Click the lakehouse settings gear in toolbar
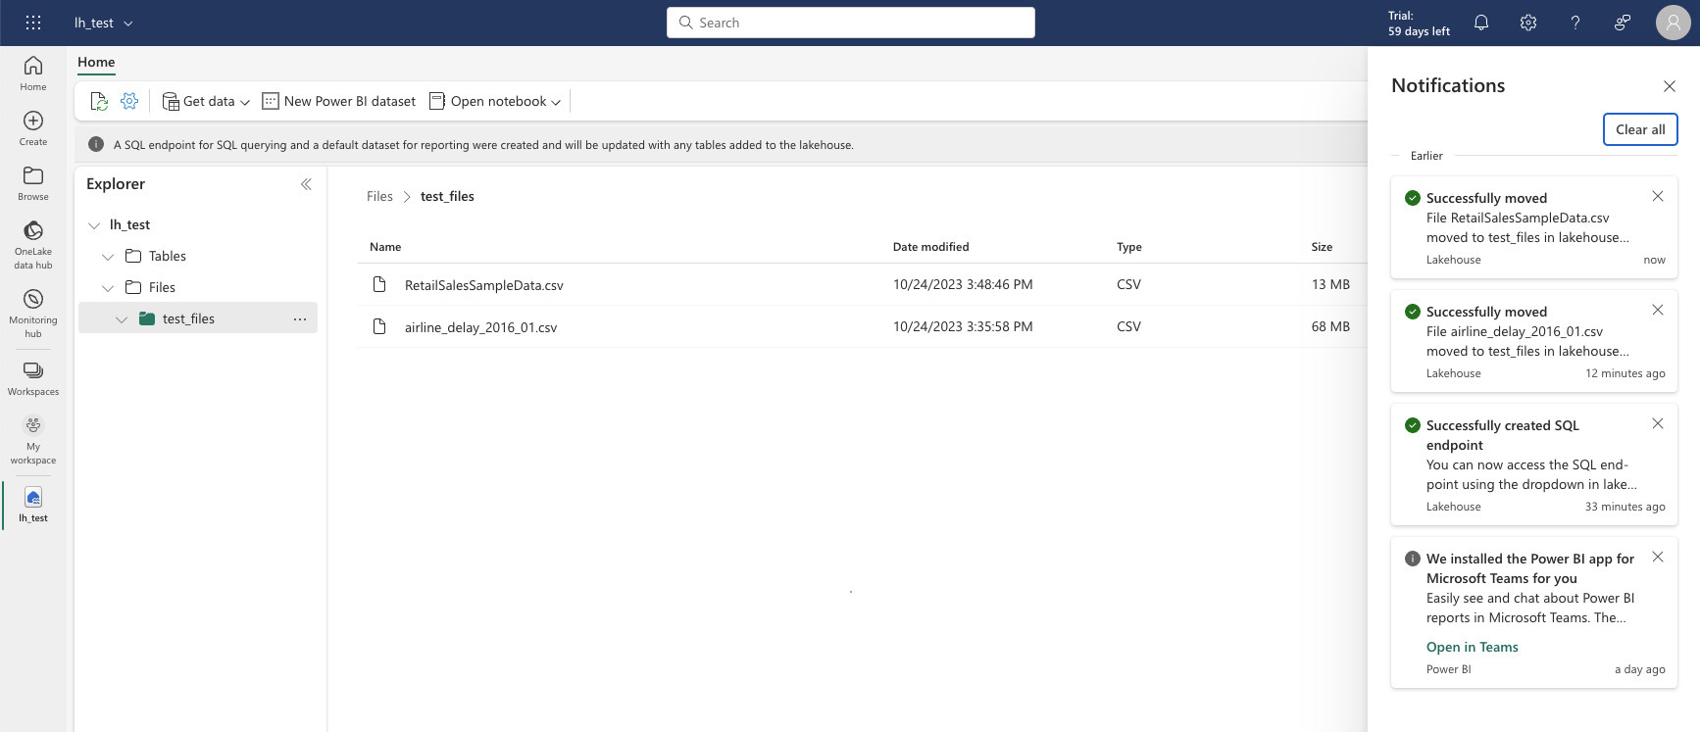This screenshot has height=732, width=1700. 129,101
